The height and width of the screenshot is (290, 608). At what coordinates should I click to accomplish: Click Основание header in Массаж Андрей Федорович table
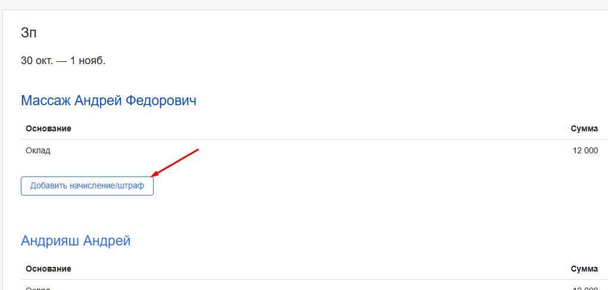pyautogui.click(x=48, y=128)
